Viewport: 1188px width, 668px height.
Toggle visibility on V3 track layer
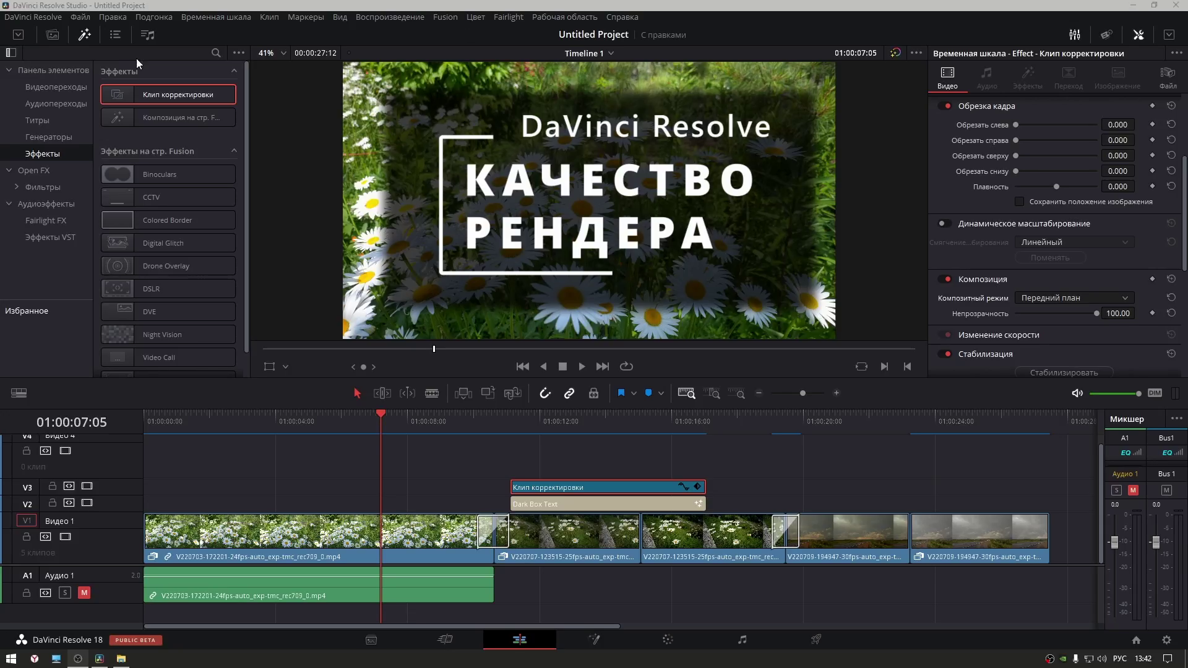[87, 486]
